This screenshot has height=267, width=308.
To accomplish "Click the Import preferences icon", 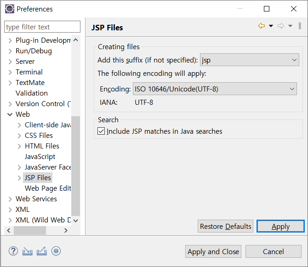I will coord(27,251).
